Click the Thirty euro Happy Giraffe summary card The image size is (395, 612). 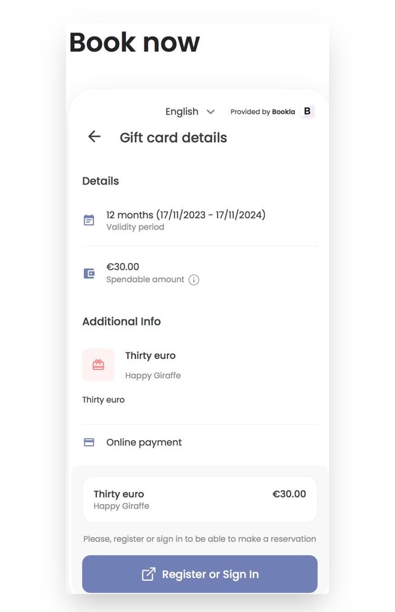point(200,499)
